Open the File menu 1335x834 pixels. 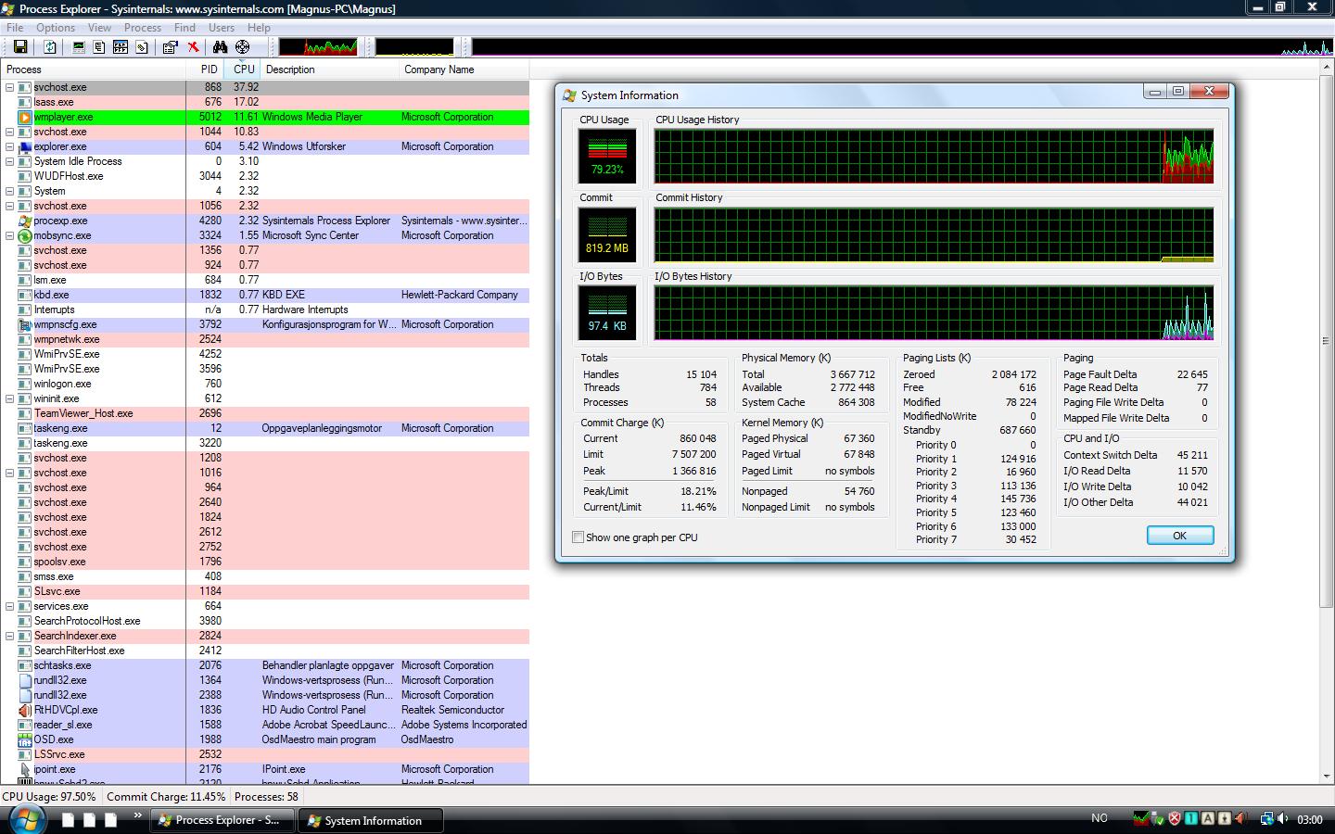pos(15,28)
